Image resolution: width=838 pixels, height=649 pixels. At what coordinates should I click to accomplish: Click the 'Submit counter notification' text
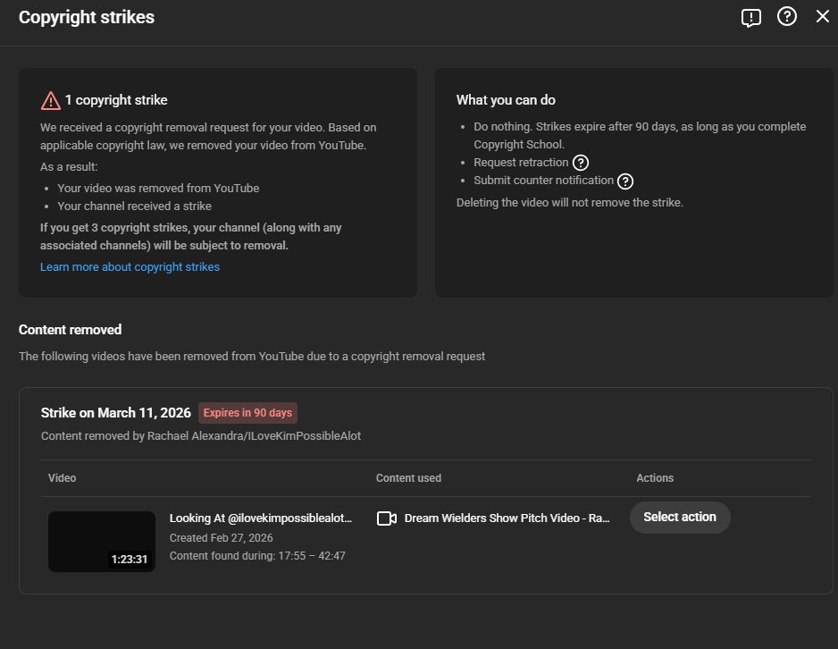[x=543, y=181]
